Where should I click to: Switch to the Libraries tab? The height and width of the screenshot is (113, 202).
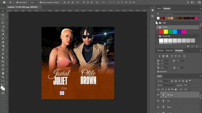point(160,51)
